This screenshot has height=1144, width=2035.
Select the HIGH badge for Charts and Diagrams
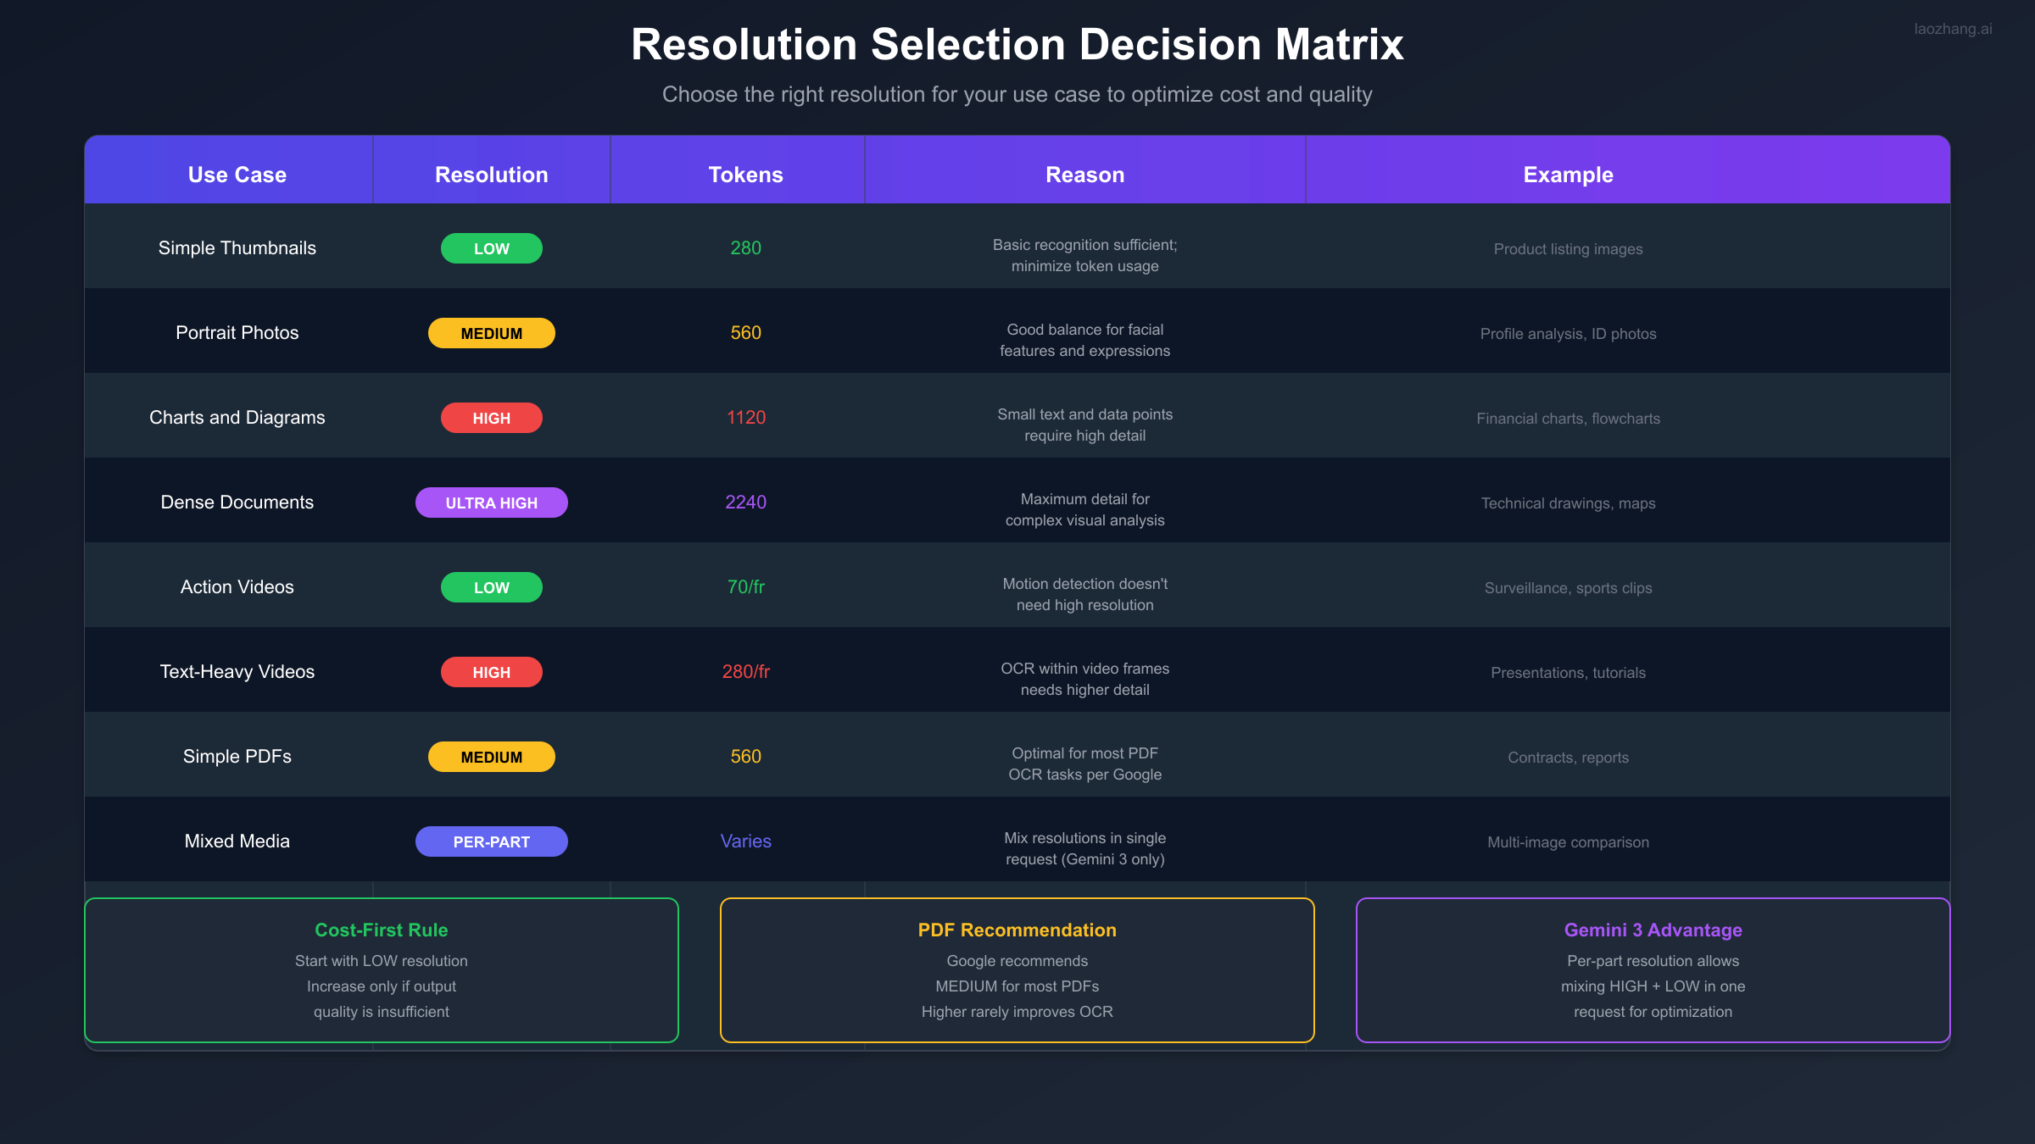coord(491,417)
